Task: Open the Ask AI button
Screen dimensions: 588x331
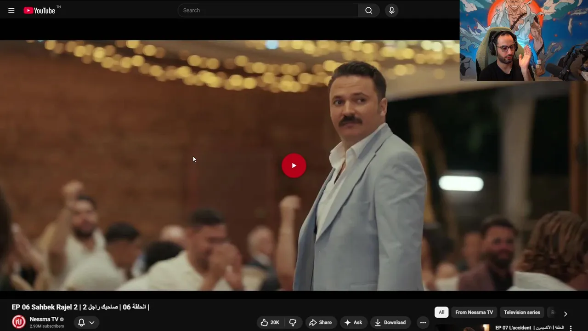Action: pyautogui.click(x=353, y=322)
